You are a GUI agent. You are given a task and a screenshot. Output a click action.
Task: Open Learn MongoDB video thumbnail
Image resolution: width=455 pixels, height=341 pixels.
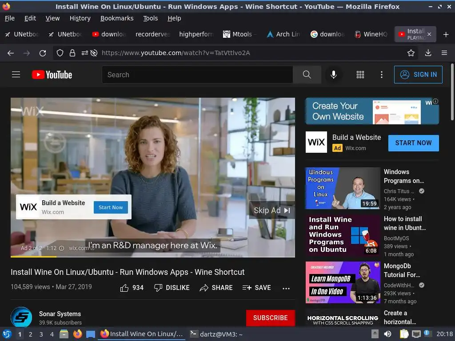coord(343,282)
